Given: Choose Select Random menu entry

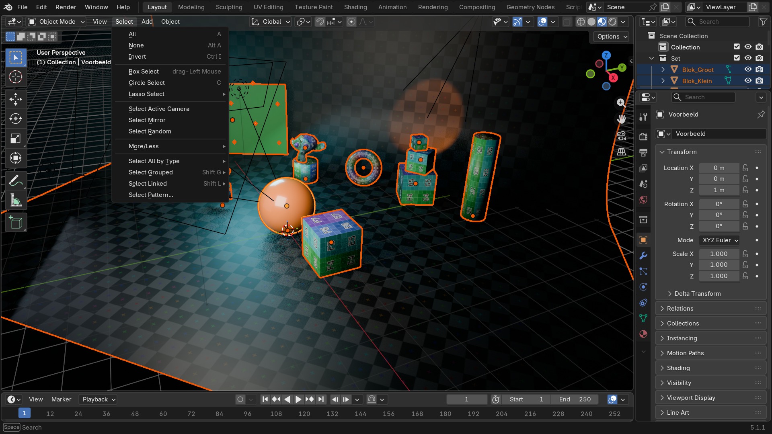Looking at the screenshot, I should pos(150,131).
